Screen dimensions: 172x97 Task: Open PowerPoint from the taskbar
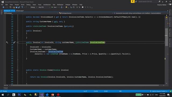pyautogui.click(x=53, y=95)
